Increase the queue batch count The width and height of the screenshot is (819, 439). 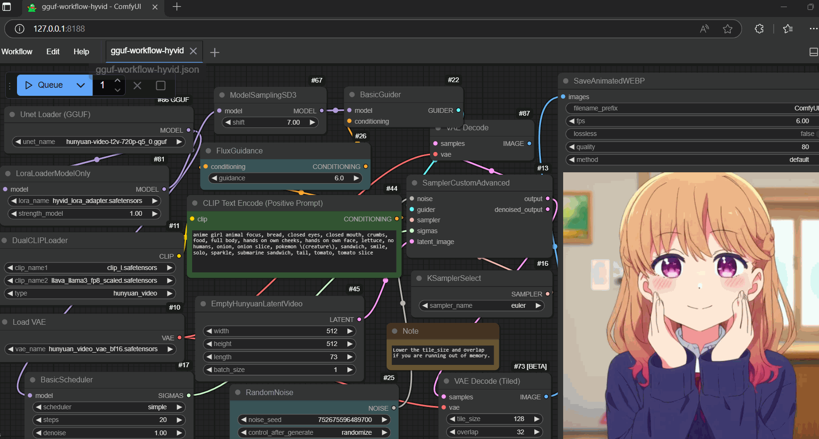[118, 80]
